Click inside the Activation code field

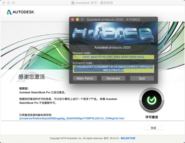point(113,69)
